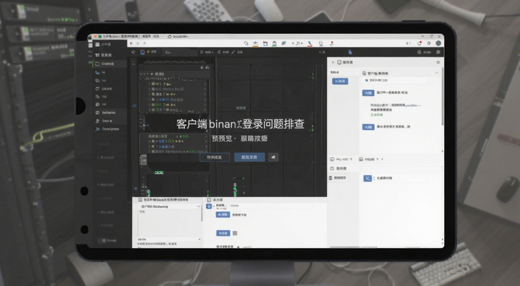Expand the tree header row with yellow star
This screenshot has height=286, width=520.
coord(174,73)
